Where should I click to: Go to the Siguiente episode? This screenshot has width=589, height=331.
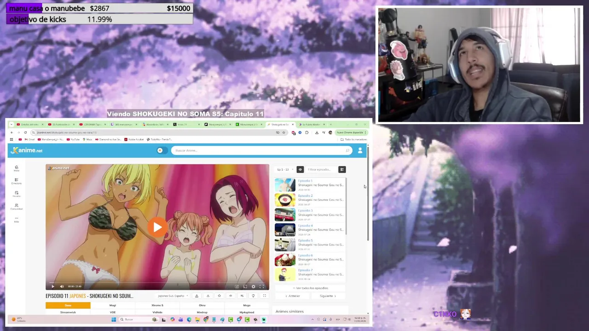[x=328, y=296]
